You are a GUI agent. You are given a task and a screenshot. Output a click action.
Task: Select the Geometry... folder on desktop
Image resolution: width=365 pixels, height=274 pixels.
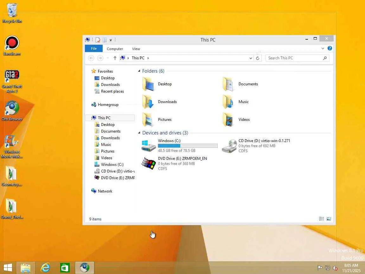click(12, 176)
